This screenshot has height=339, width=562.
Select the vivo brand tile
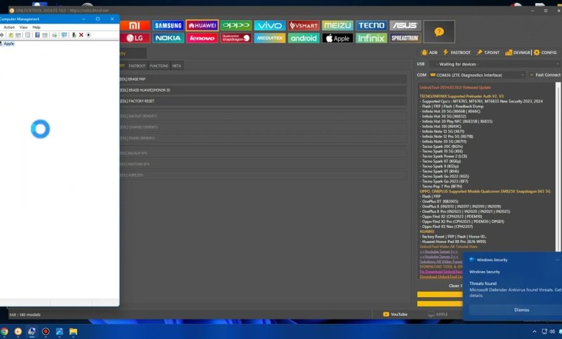[x=270, y=25]
